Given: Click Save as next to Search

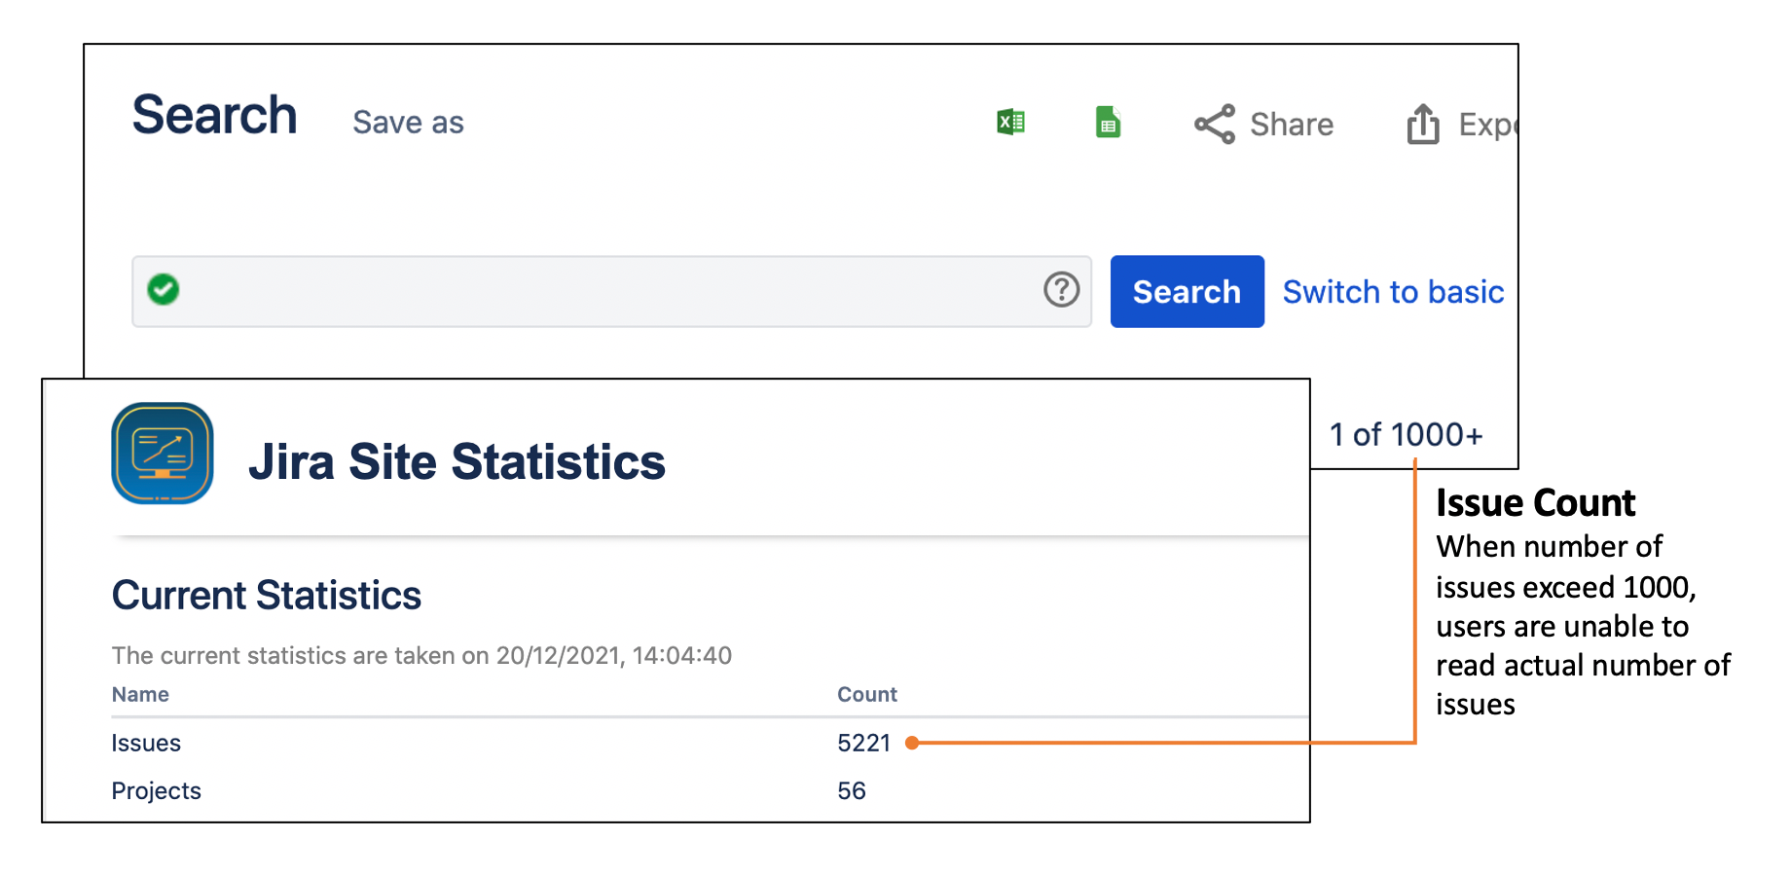Looking at the screenshot, I should coord(408,123).
